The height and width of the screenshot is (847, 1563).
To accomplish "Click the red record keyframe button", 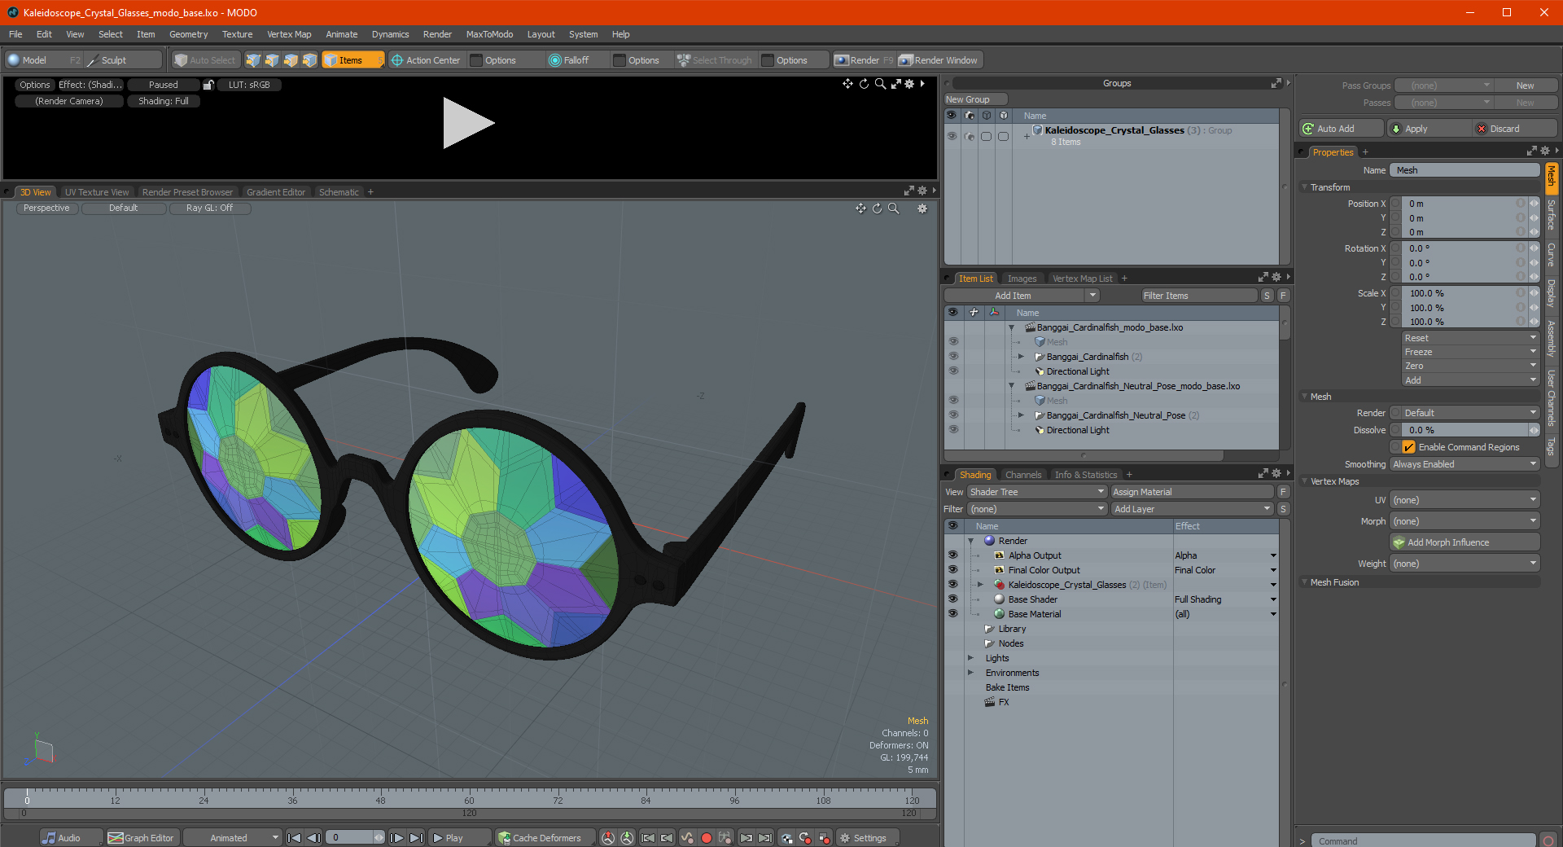I will [x=707, y=838].
